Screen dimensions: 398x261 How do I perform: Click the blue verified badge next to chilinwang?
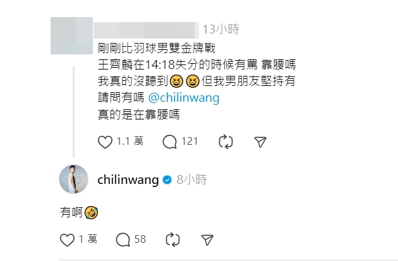167,179
